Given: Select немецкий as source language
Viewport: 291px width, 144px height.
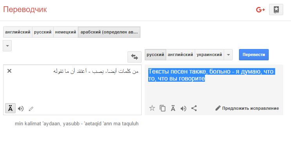Looking at the screenshot, I should tap(66, 32).
